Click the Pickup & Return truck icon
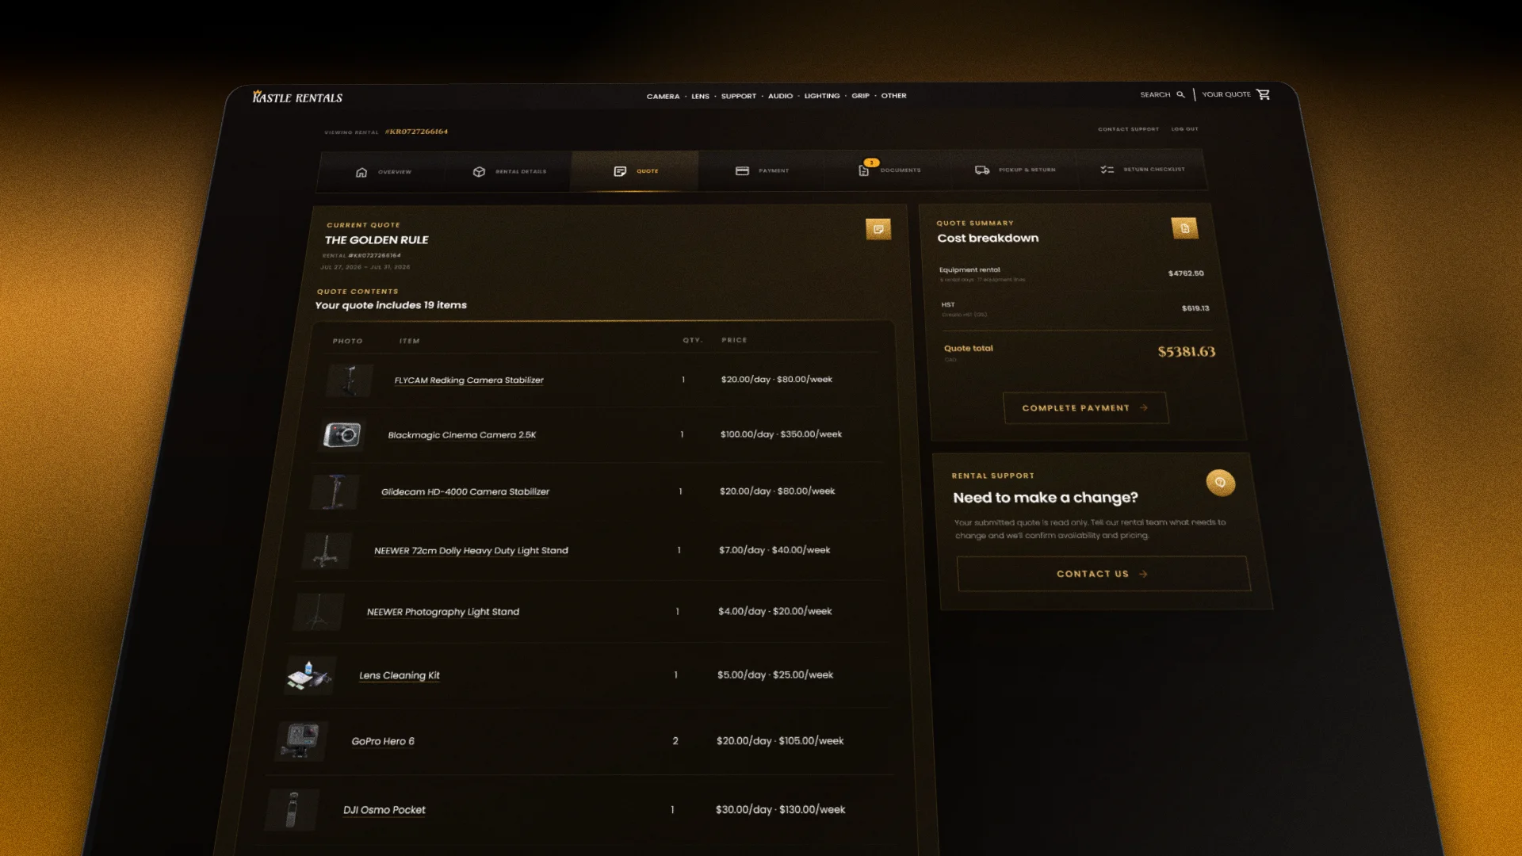Image resolution: width=1522 pixels, height=856 pixels. (x=982, y=170)
